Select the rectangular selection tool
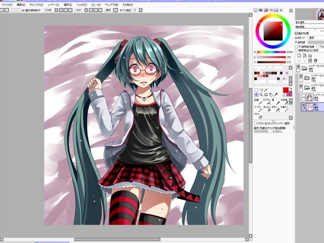This screenshot has height=243, width=324. tap(256, 90)
